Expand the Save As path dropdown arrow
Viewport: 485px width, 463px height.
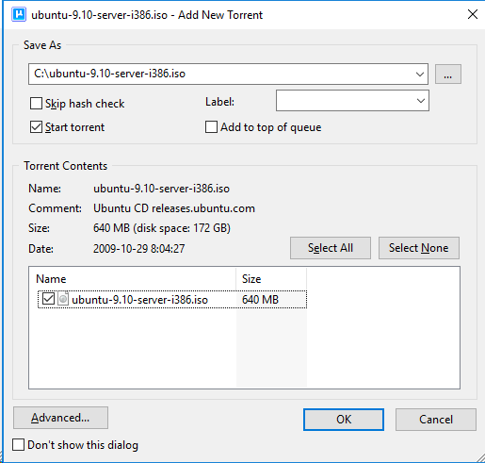(x=420, y=74)
